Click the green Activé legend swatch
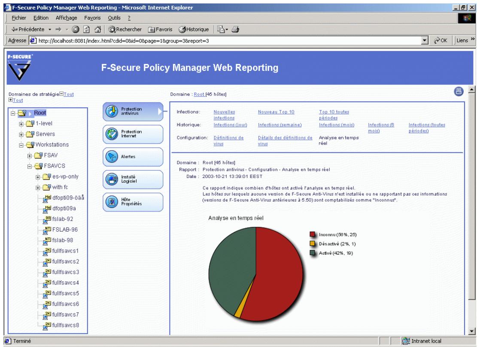Screen dimensions: 480x347 [312, 253]
